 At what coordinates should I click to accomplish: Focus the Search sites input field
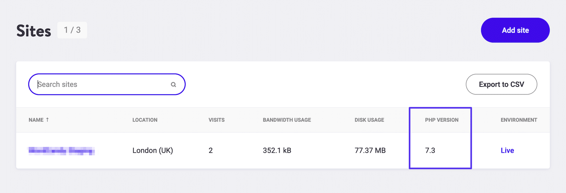pos(102,85)
